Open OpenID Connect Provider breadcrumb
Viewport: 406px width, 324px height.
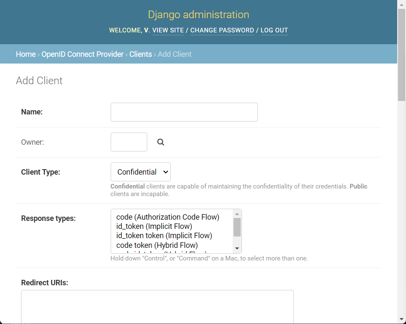[82, 54]
